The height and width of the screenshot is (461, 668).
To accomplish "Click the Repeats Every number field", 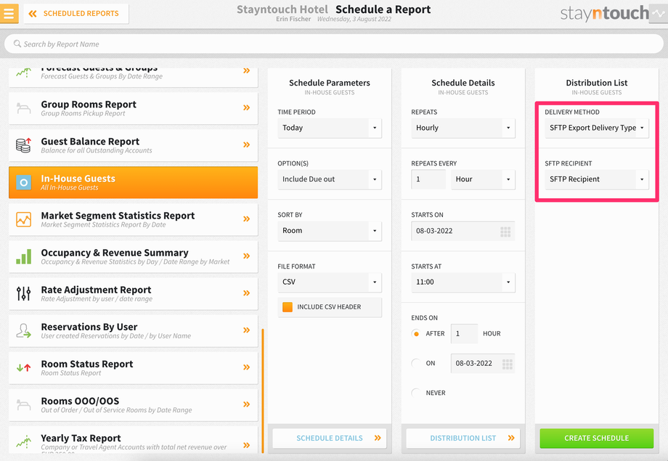I will point(428,179).
